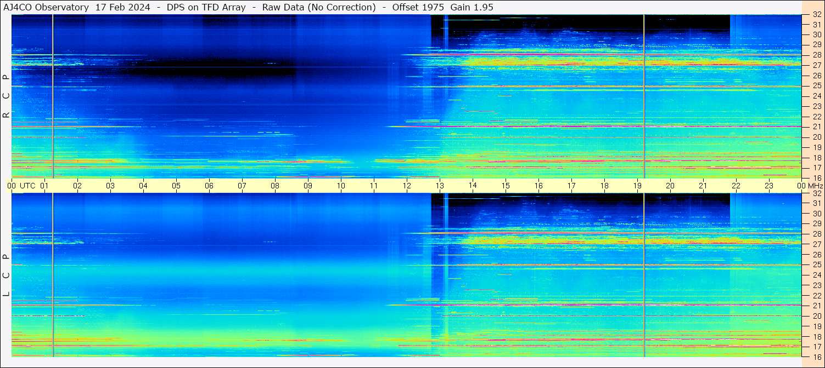Click the LCP vertical label on left side
Screen dimensions: 825x368
point(6,275)
